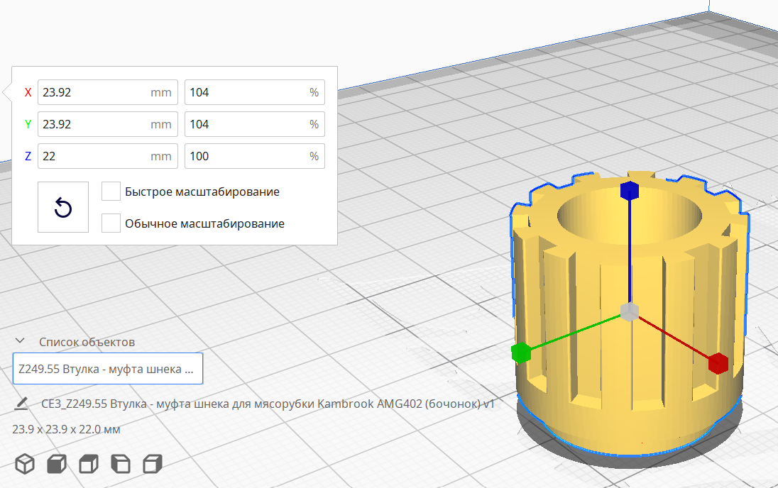Select the front view cube icon

[x=57, y=464]
